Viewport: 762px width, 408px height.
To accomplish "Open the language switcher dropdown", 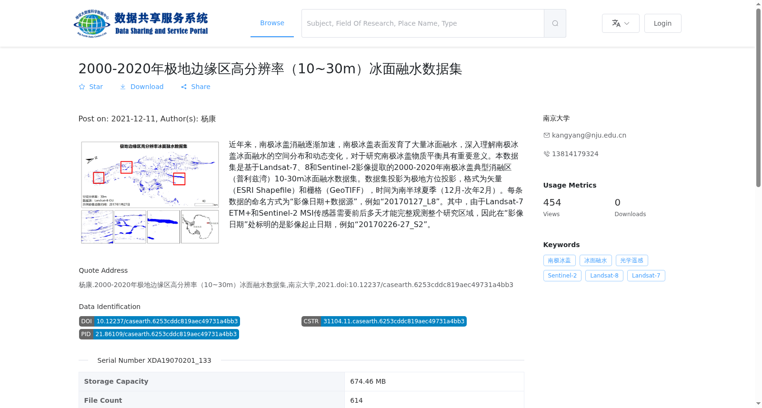I will click(x=621, y=23).
